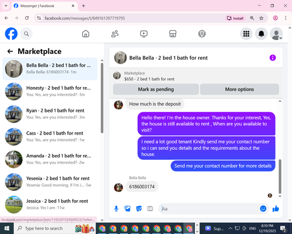The image size is (292, 234).
Task: Open the emoji picker smiley icon
Action: coord(263,209)
